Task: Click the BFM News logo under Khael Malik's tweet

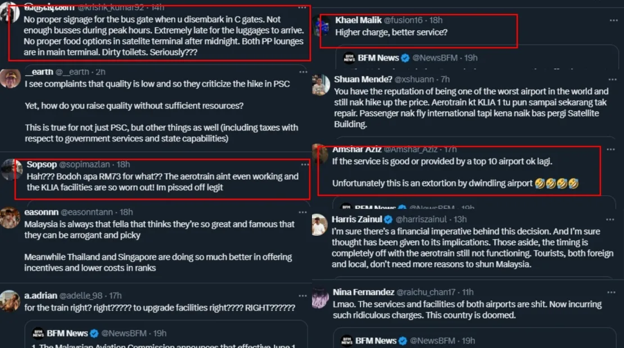Action: tap(349, 58)
